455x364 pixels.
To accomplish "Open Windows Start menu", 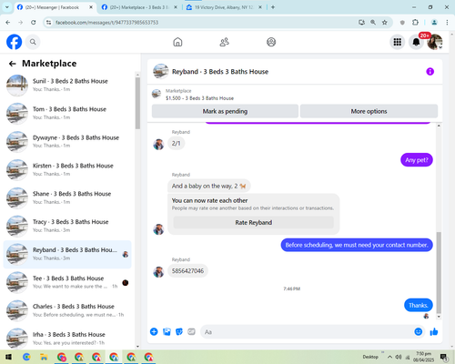I will 8,357.
